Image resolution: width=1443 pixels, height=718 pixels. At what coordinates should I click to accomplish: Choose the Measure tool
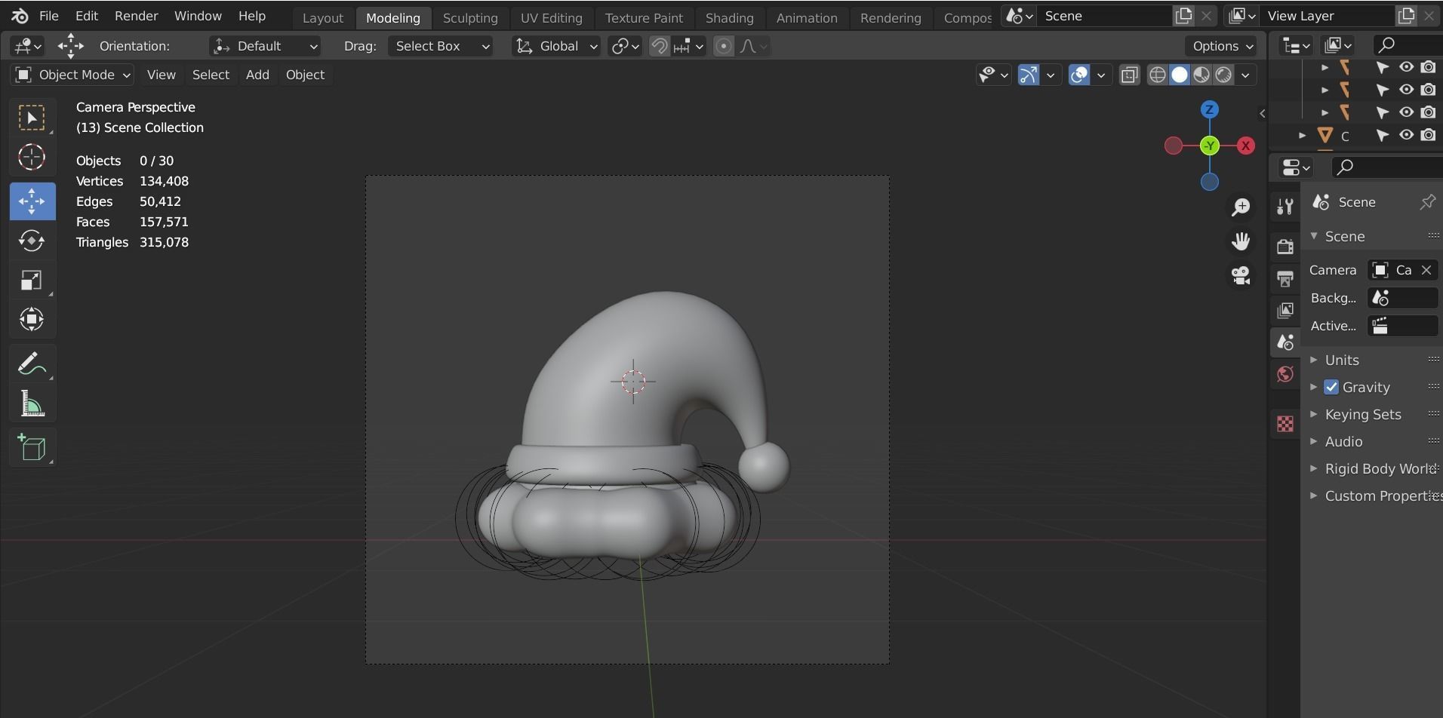[x=32, y=405]
